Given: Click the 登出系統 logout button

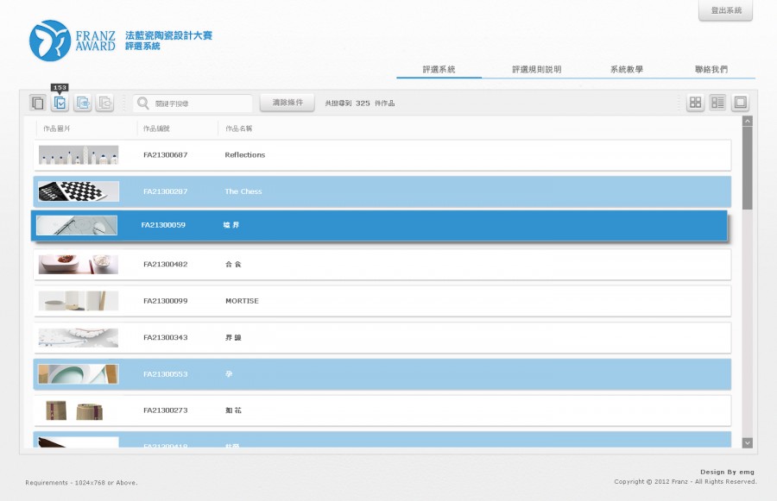Looking at the screenshot, I should pyautogui.click(x=725, y=10).
